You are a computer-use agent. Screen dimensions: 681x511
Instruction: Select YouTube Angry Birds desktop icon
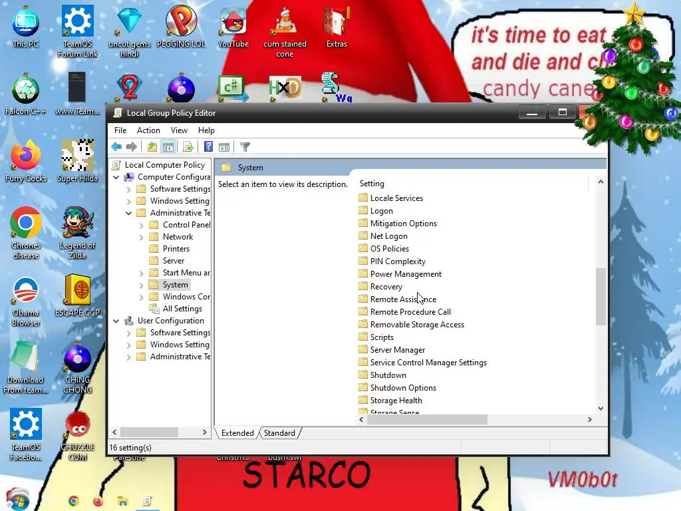pyautogui.click(x=233, y=27)
